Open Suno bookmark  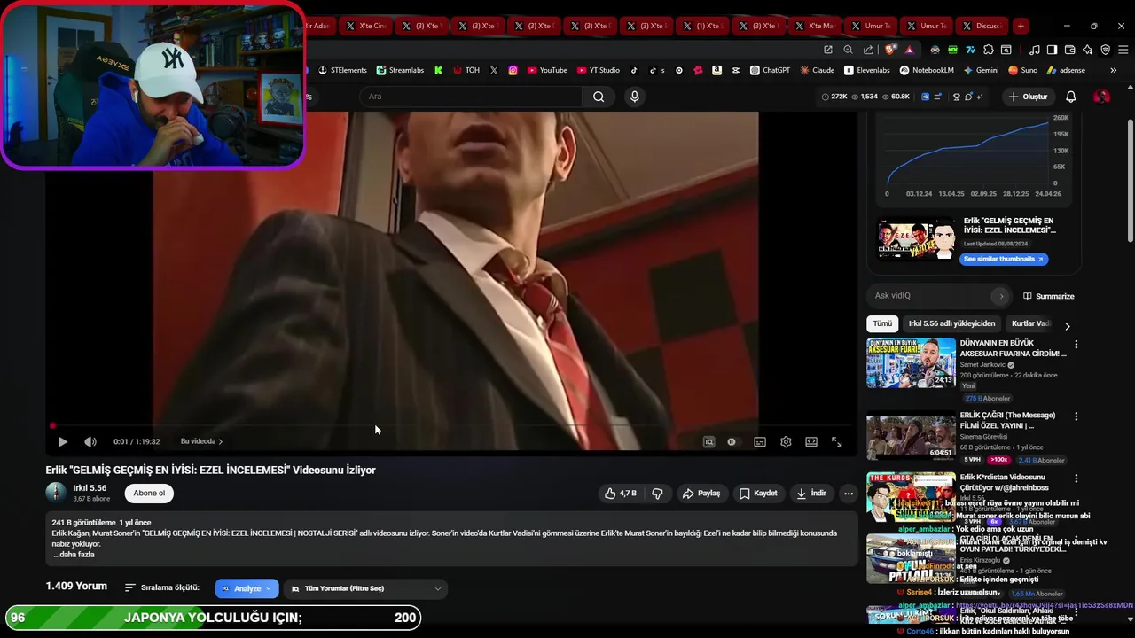point(1023,70)
